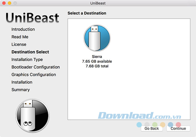This screenshot has height=137, width=196.
Task: Click the Destination Select step
Action: [30, 52]
